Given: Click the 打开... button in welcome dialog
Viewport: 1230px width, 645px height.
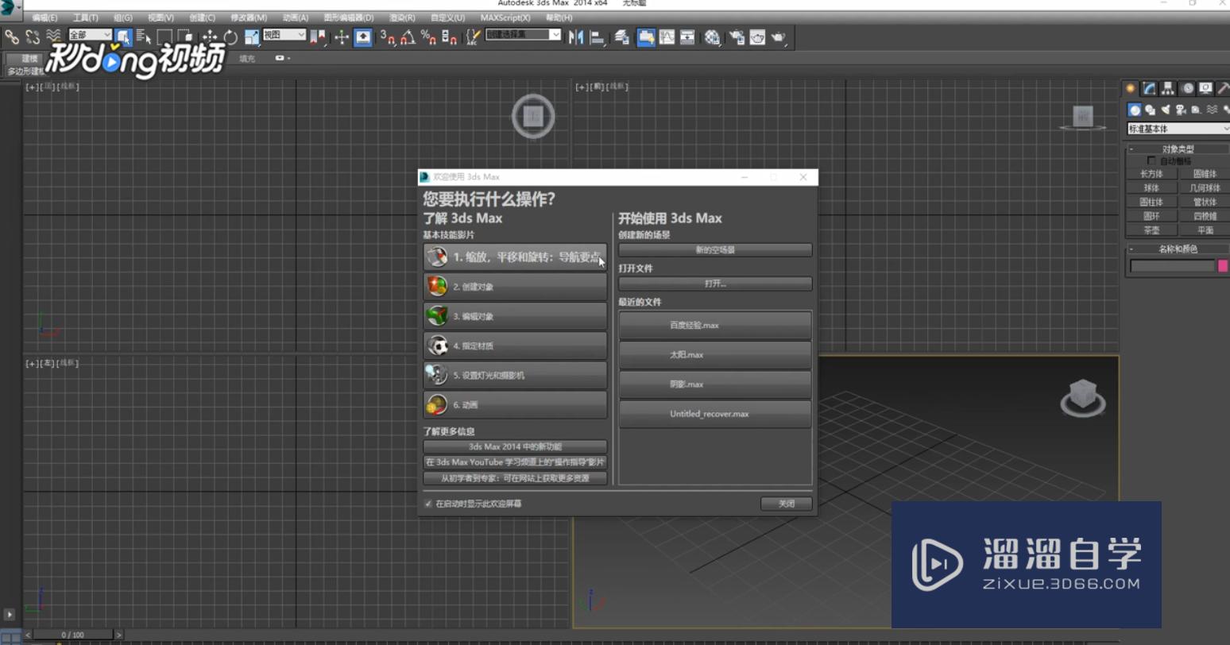Looking at the screenshot, I should coord(715,284).
